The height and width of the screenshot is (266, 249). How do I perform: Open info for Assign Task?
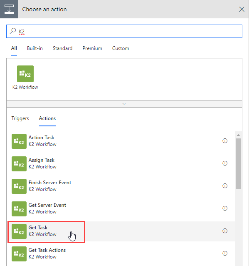click(225, 163)
